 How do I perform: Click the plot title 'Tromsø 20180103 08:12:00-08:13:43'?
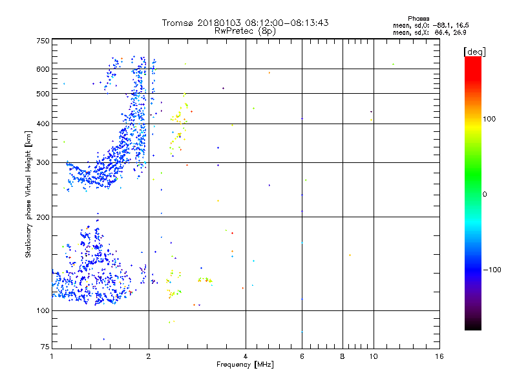[246, 23]
